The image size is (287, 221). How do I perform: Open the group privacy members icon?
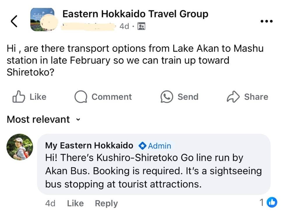coord(141,26)
